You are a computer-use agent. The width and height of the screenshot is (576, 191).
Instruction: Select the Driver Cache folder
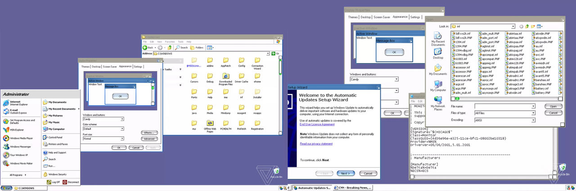click(x=241, y=77)
